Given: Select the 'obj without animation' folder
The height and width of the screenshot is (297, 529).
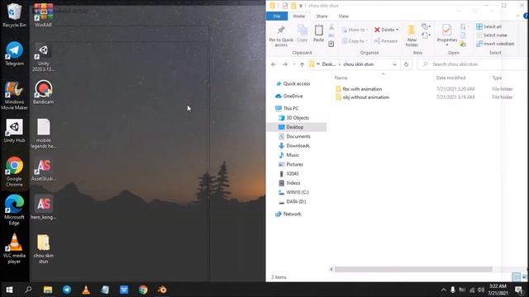Looking at the screenshot, I should tap(362, 97).
